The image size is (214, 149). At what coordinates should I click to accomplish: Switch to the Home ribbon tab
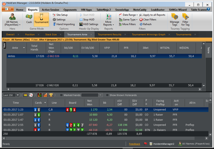click(20, 10)
